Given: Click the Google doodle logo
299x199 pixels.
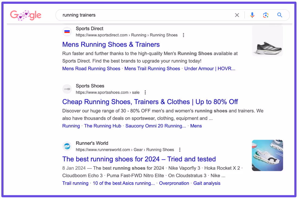Looking at the screenshot, I should (x=25, y=15).
